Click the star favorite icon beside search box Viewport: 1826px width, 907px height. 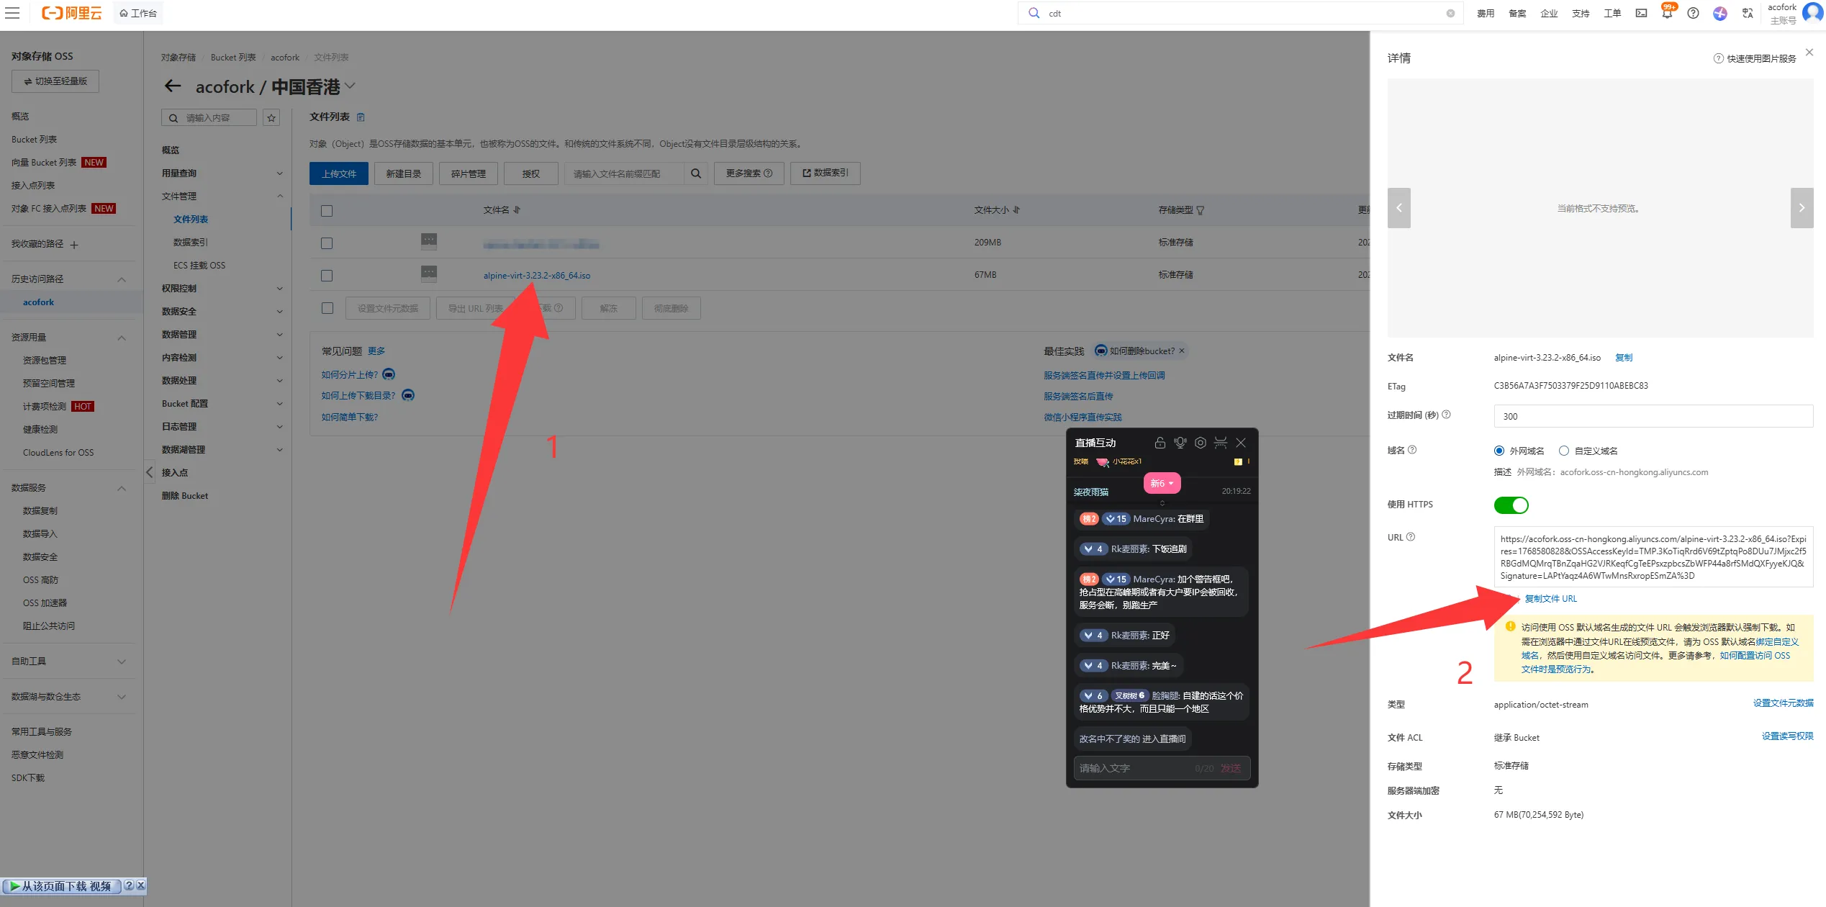(271, 117)
